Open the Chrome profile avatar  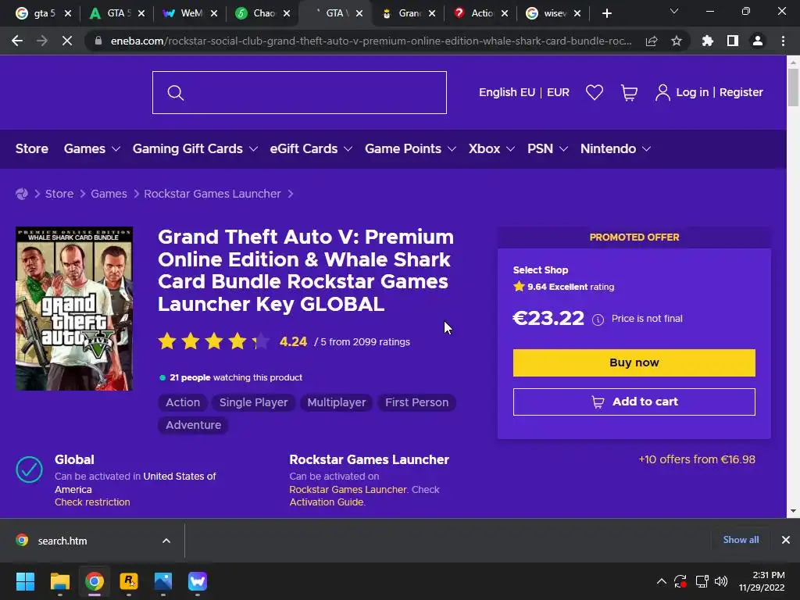[758, 41]
